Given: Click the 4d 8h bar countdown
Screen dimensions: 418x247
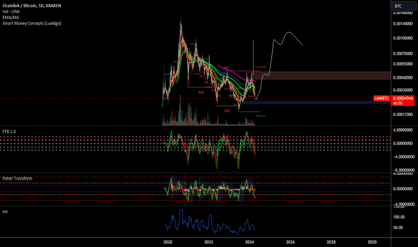Looking at the screenshot, I should pos(398,103).
